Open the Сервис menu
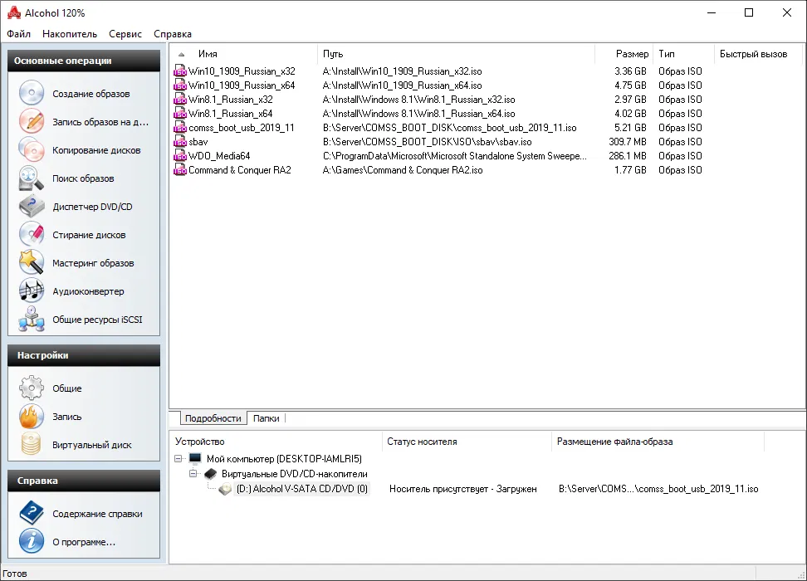Screen dimensions: 807x581 point(125,34)
